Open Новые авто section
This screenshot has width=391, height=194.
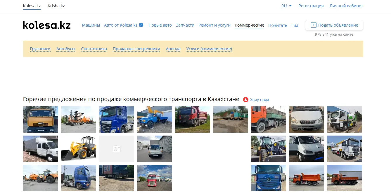coord(160,25)
